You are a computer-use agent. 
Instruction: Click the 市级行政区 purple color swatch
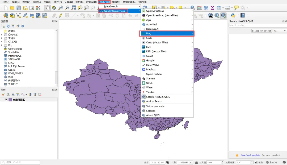(10, 100)
